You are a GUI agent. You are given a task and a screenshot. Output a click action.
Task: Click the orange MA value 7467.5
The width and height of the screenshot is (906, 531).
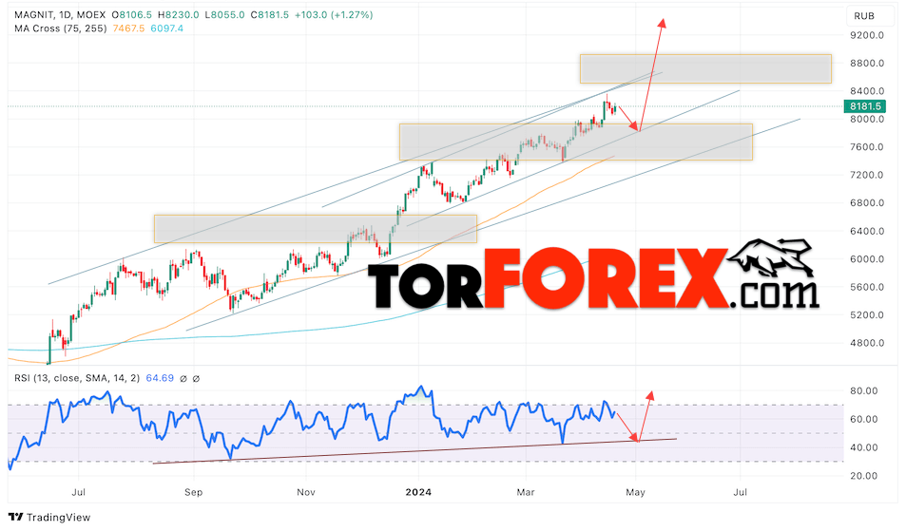coord(128,28)
